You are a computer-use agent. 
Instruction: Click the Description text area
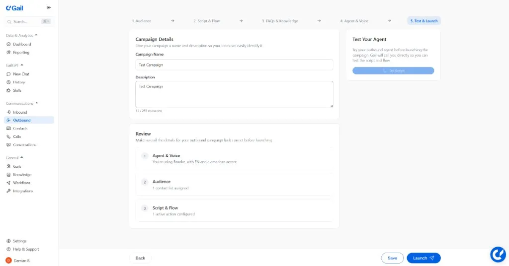pyautogui.click(x=235, y=94)
